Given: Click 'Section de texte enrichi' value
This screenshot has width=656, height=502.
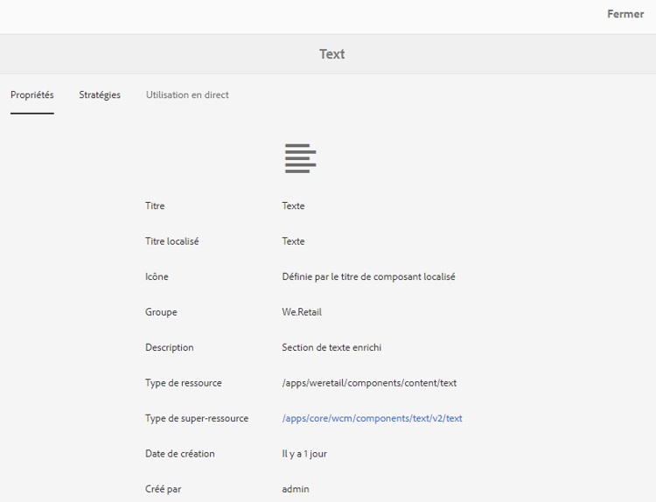Looking at the screenshot, I should click(331, 347).
